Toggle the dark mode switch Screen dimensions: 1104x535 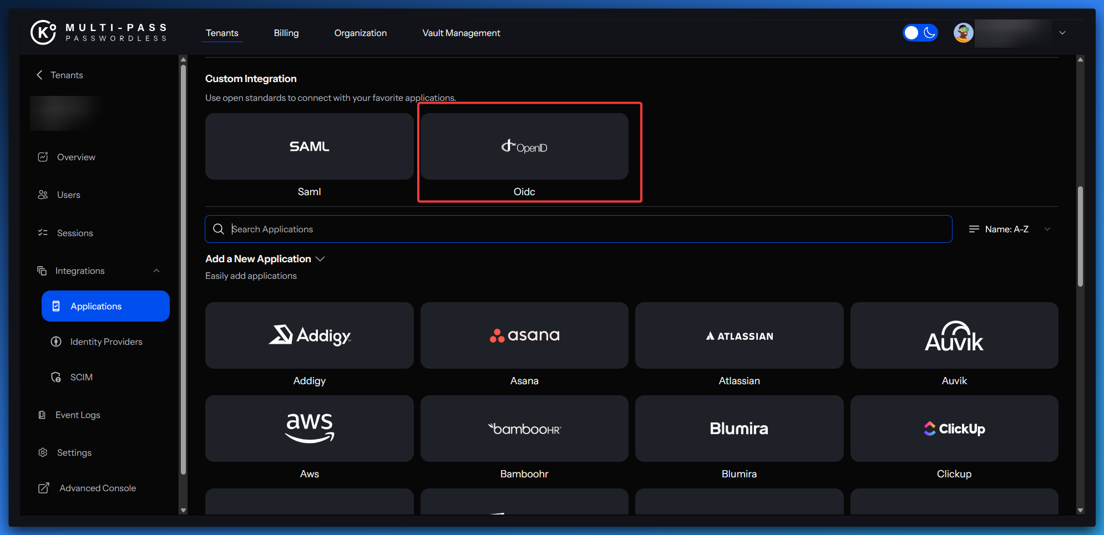[x=920, y=33]
